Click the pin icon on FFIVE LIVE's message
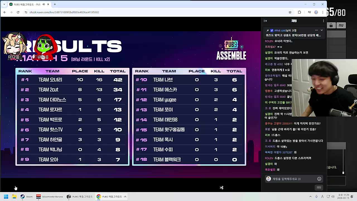This screenshot has height=201, width=357. pos(267,30)
